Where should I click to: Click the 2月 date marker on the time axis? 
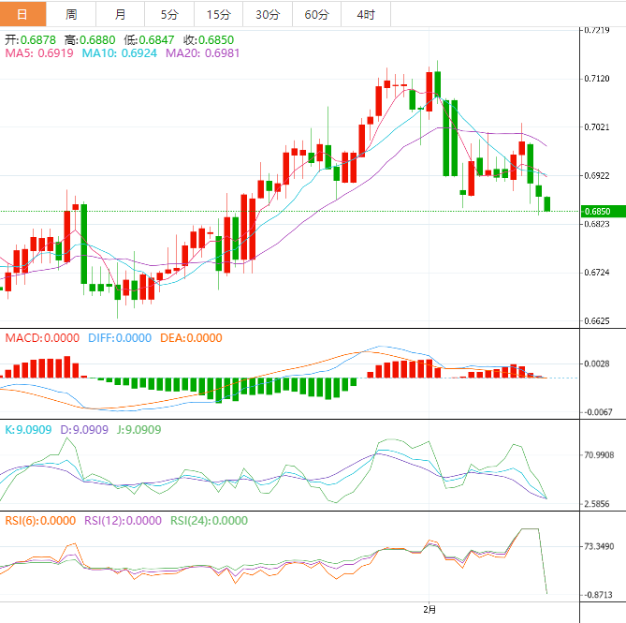(429, 610)
